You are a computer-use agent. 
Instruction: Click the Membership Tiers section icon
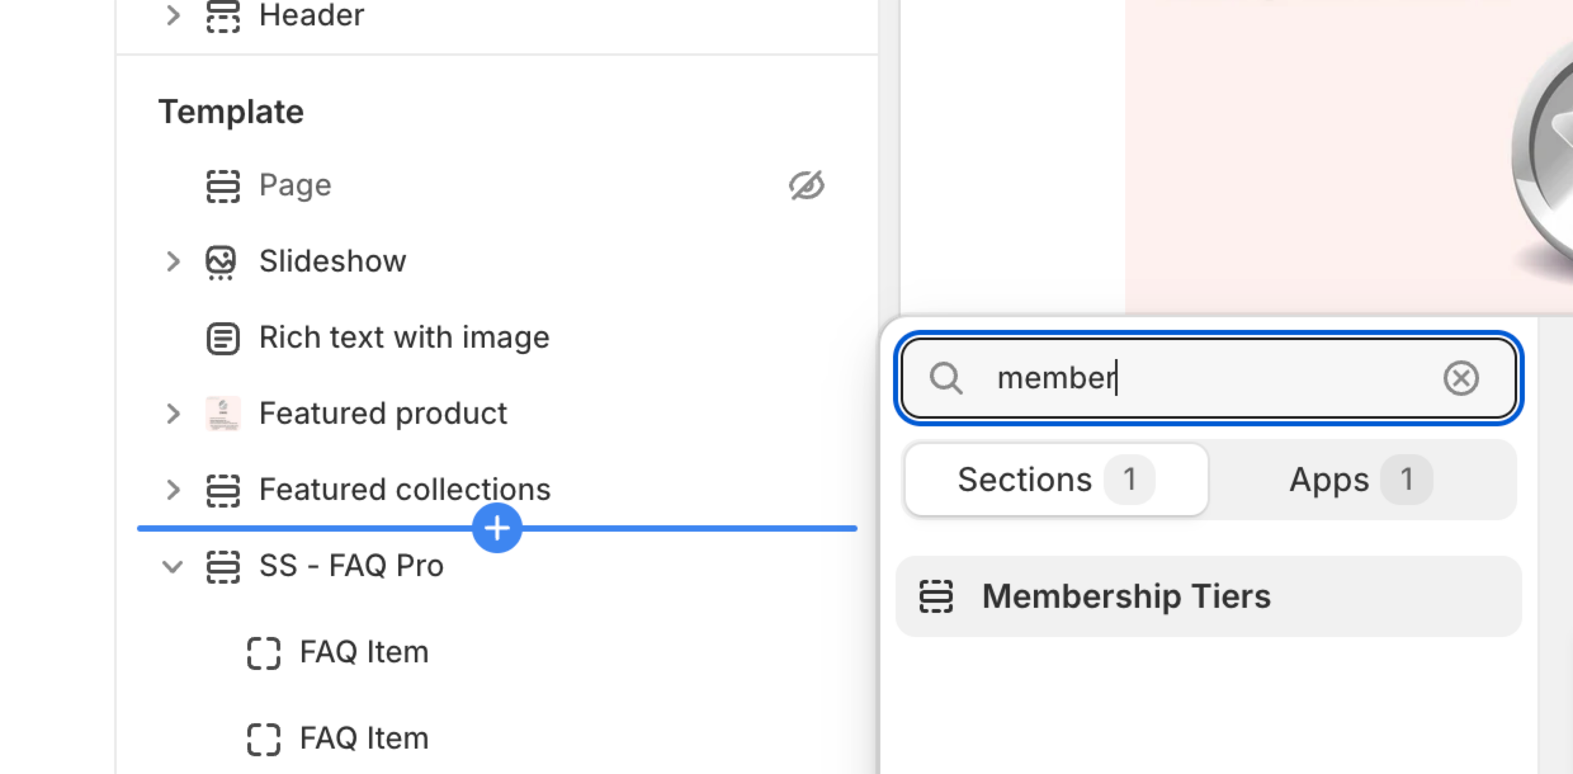936,596
